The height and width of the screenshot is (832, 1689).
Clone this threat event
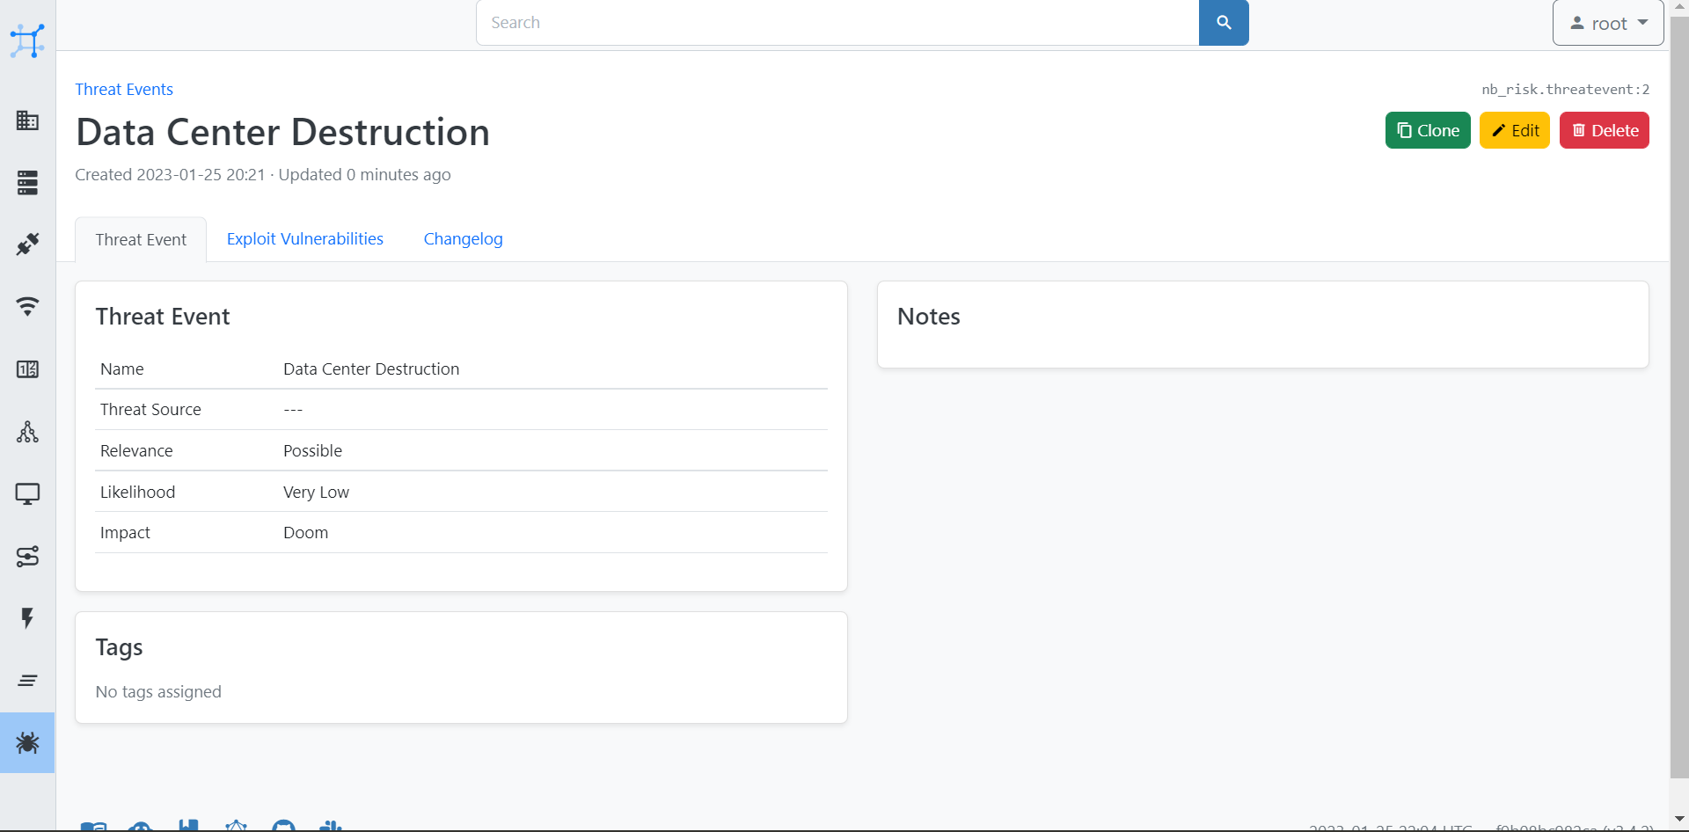coord(1428,130)
